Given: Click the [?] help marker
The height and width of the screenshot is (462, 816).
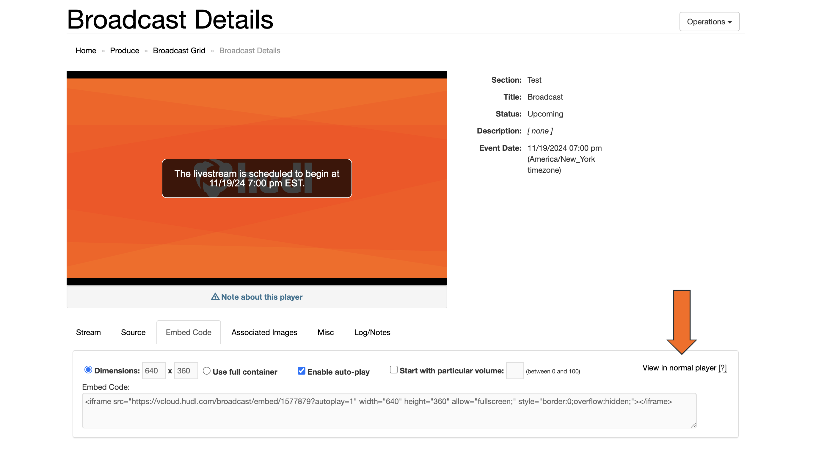Looking at the screenshot, I should click(x=722, y=368).
